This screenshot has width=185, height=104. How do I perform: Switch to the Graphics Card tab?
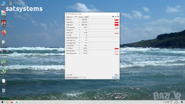coord(69,17)
